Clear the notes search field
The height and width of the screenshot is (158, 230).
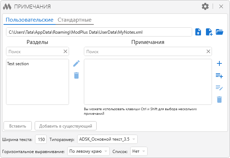point(208,52)
